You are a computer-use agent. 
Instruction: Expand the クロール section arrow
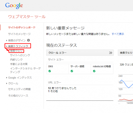click(x=7, y=83)
